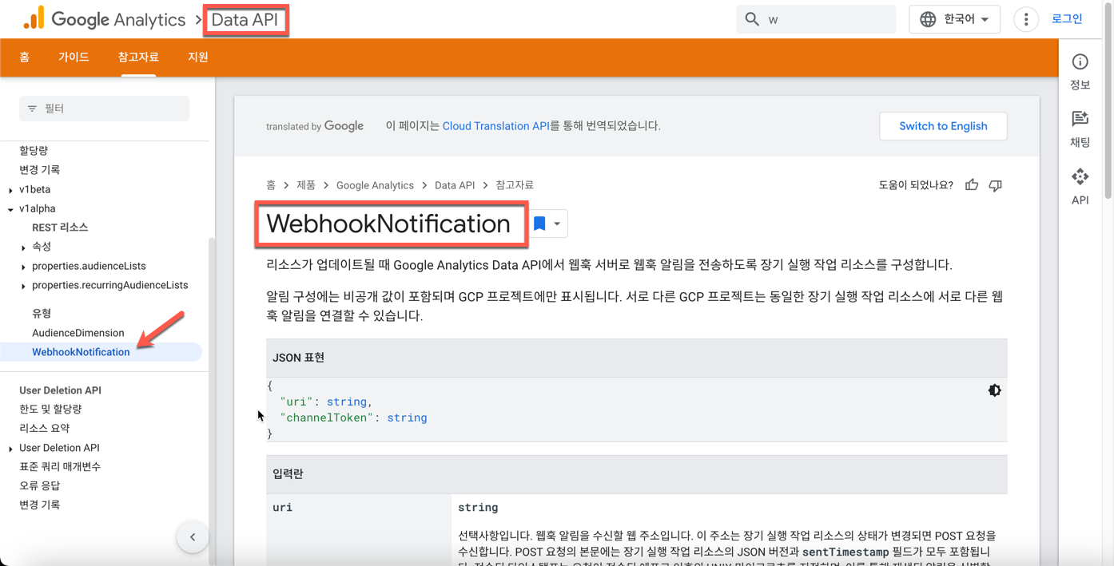This screenshot has width=1114, height=566.
Task: Click 홈 in the breadcrumb
Action: click(x=271, y=185)
